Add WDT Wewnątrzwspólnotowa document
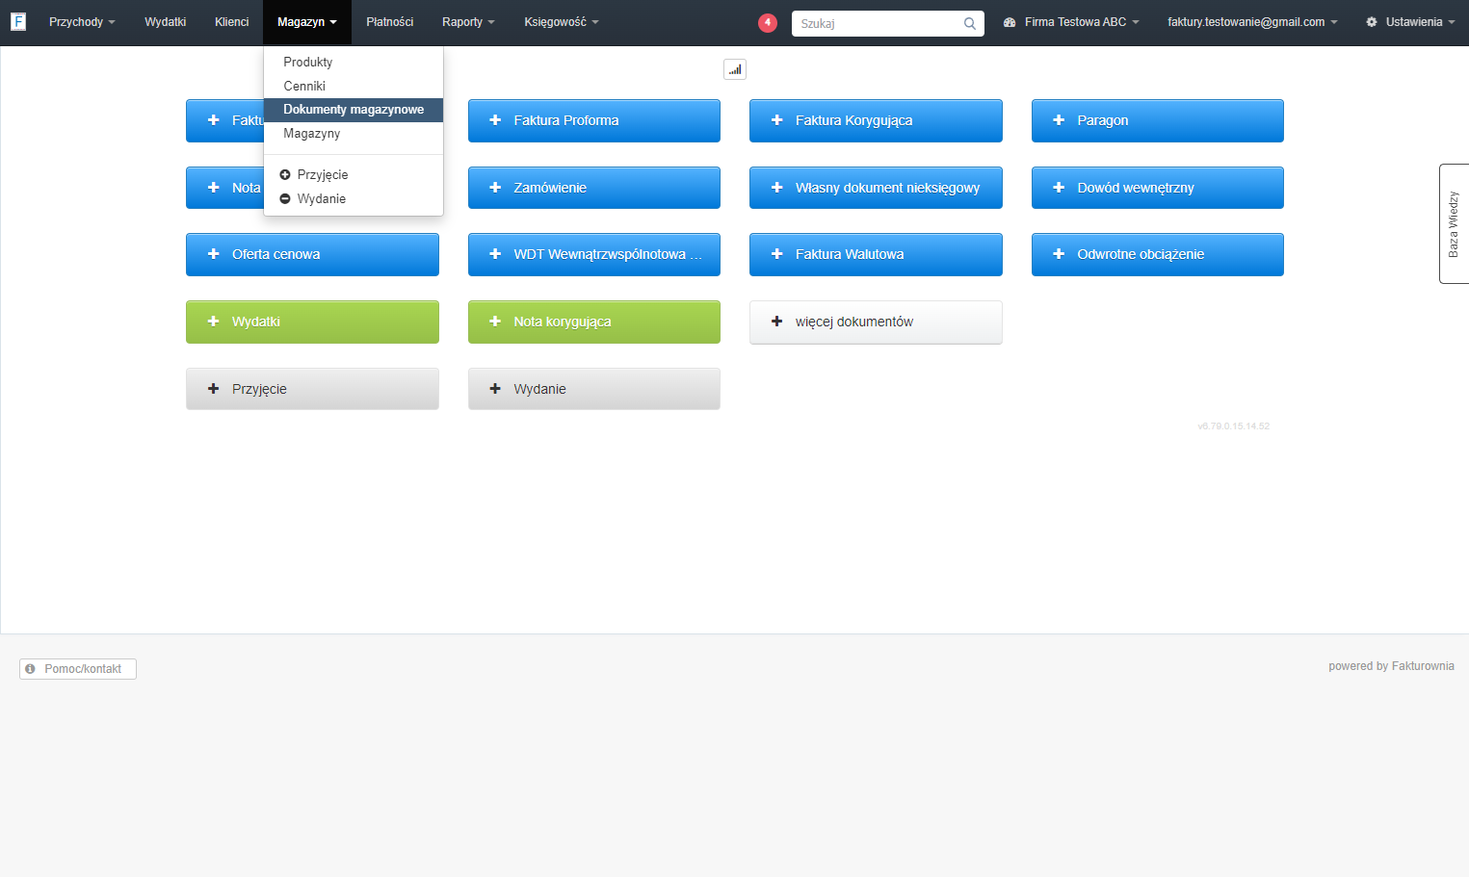The width and height of the screenshot is (1469, 877). 594,254
